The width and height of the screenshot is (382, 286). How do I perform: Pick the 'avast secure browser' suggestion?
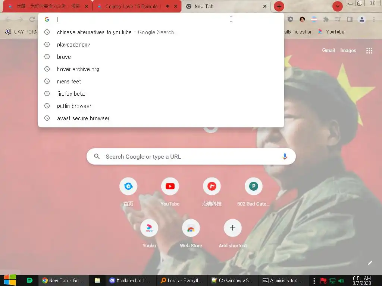[161, 118]
